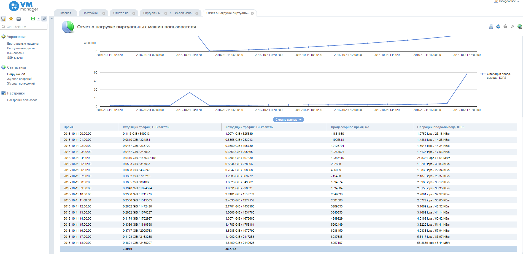Sort by Входящий трафик, GiB/пакеты column
This screenshot has height=254, width=523.
(170, 127)
